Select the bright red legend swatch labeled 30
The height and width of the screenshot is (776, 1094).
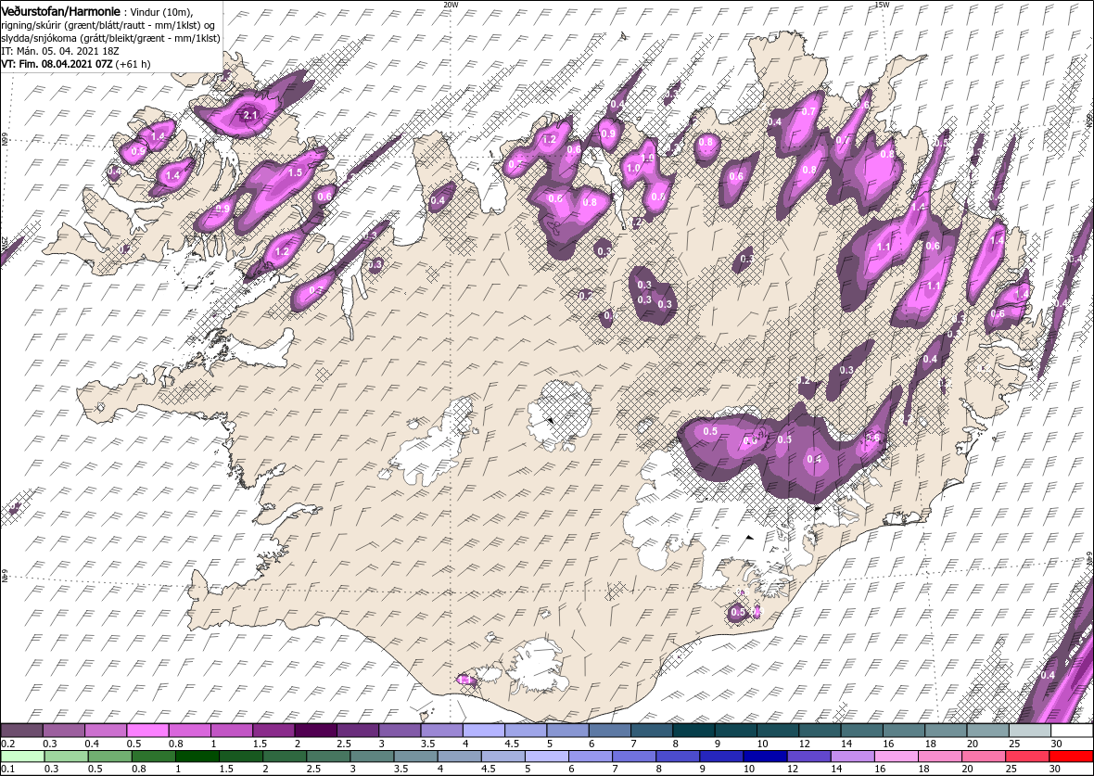click(x=1071, y=757)
